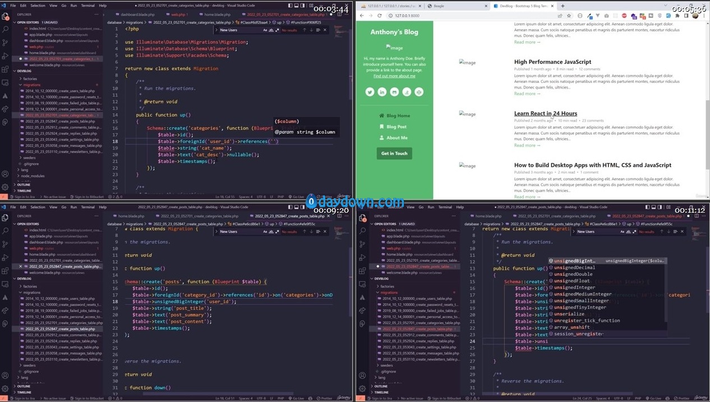The image size is (710, 402).
Task: Click the Explorer icon in bottom-left VS Code window
Action: click(5, 217)
